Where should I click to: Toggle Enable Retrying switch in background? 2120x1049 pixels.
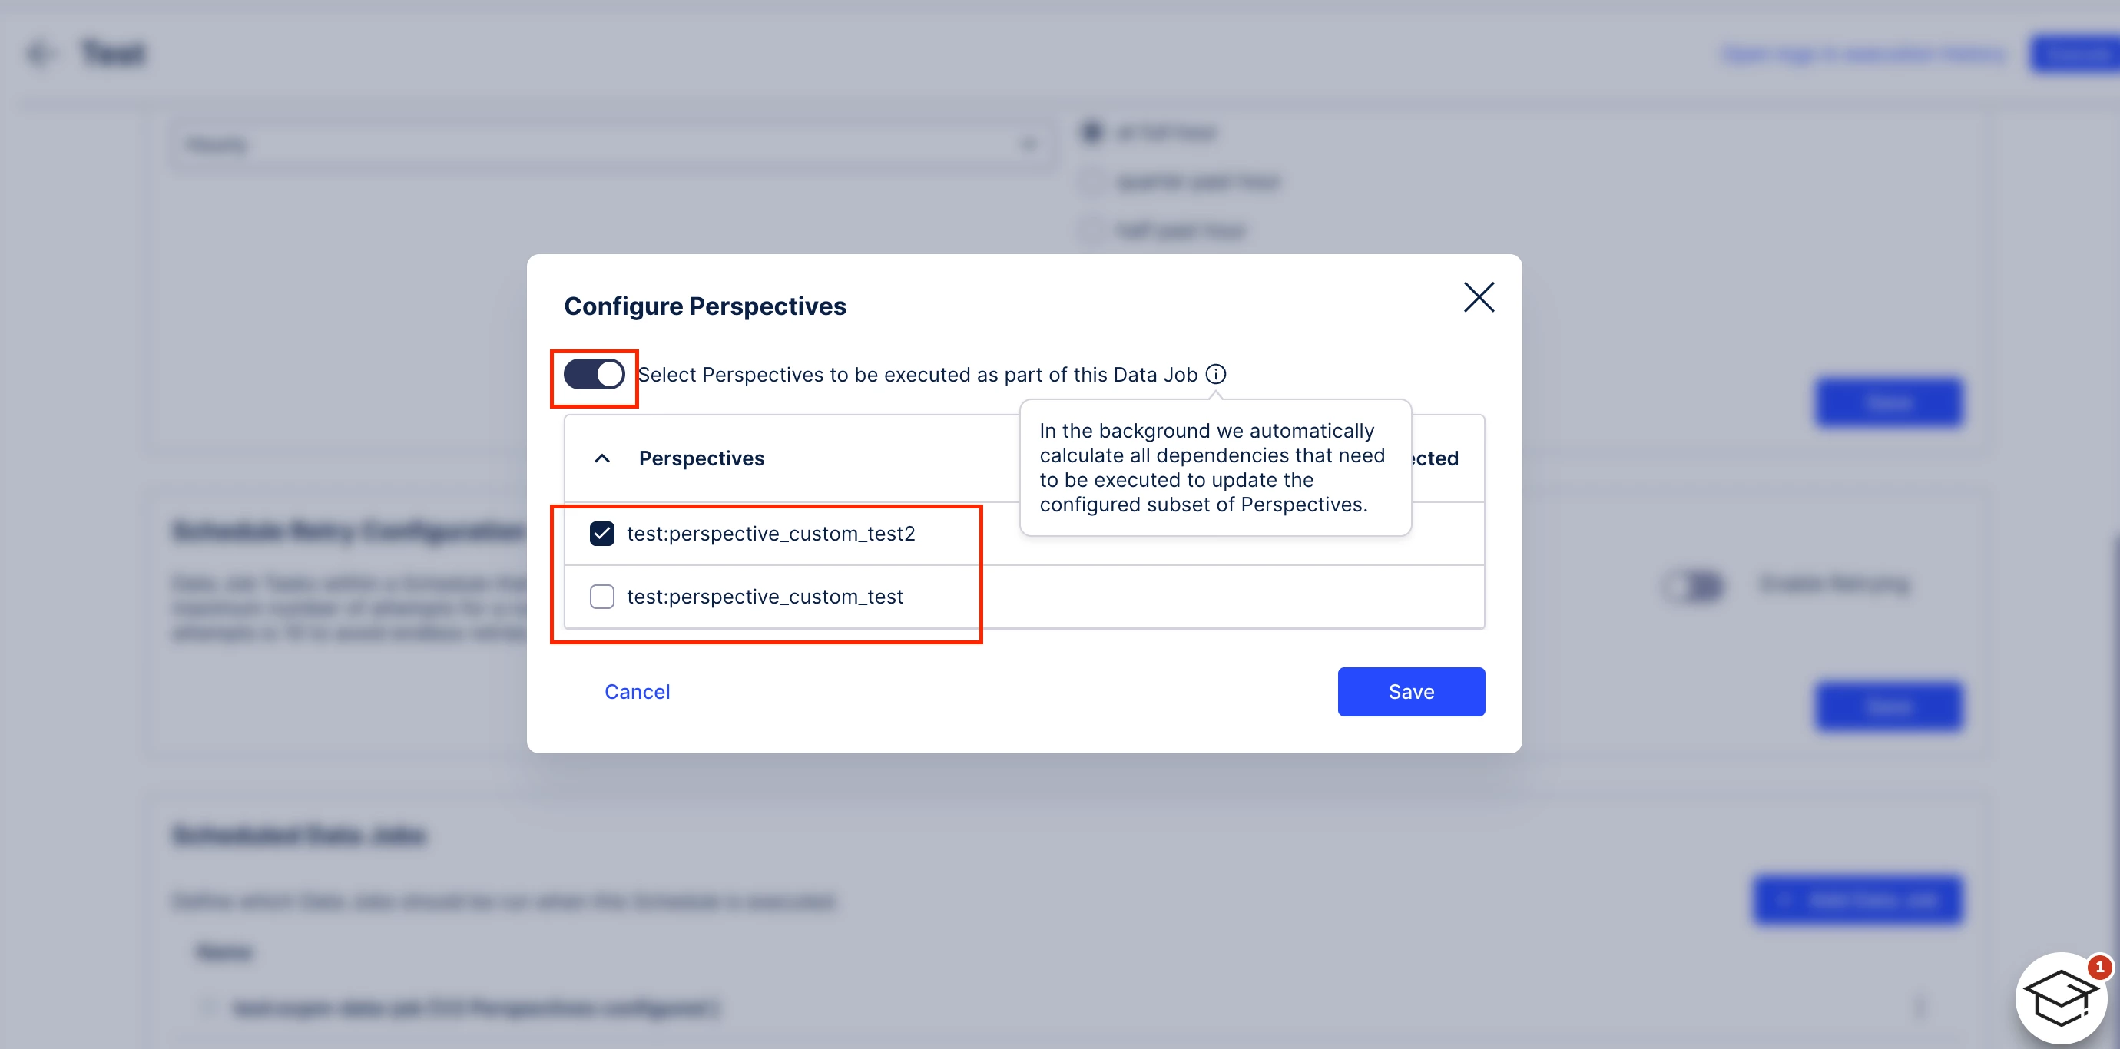click(x=1693, y=585)
